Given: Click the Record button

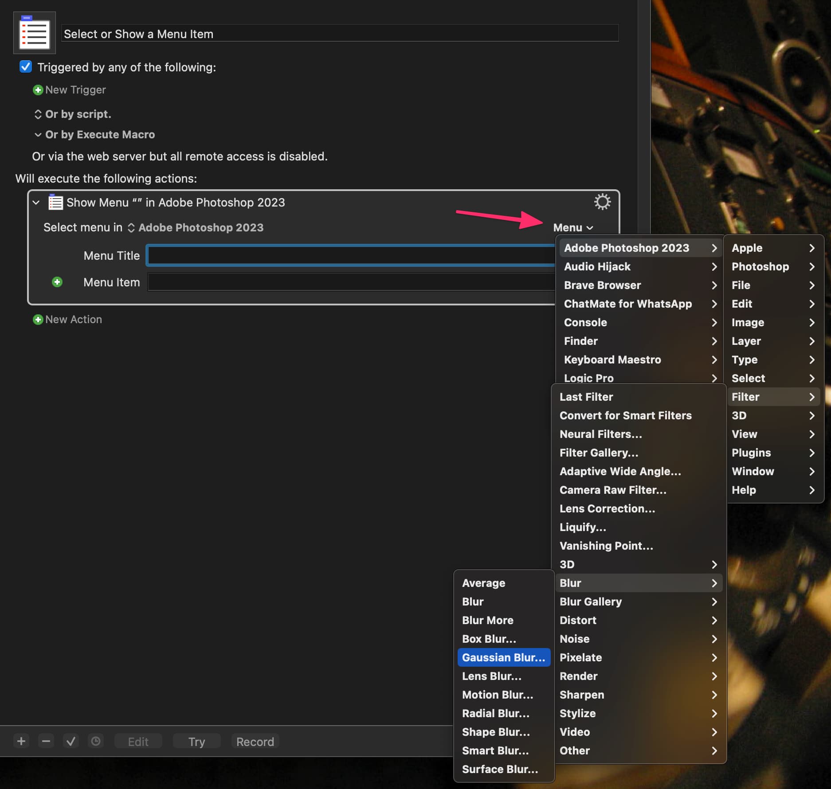Looking at the screenshot, I should click(x=255, y=741).
